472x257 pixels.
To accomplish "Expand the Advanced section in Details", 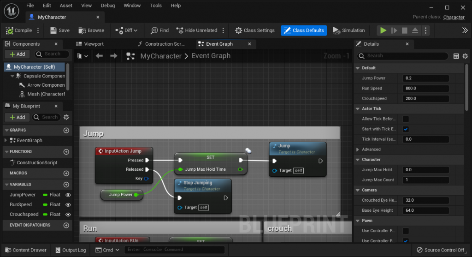I will point(358,149).
